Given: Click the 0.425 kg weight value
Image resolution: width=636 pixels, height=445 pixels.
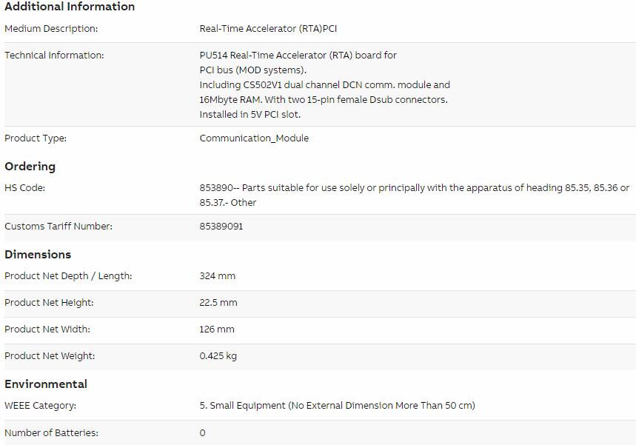Looking at the screenshot, I should click(x=218, y=356).
